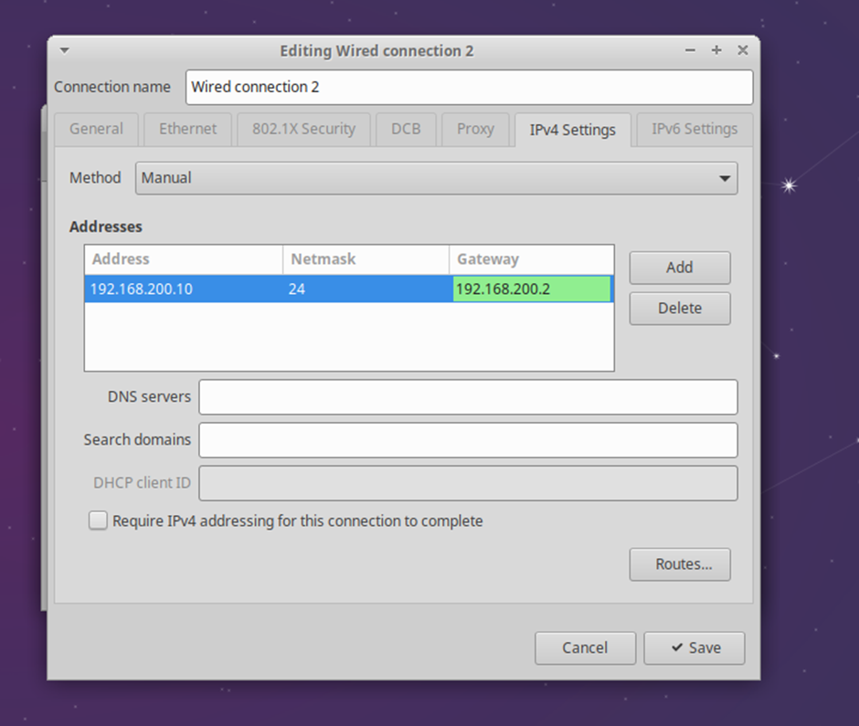Screen dimensions: 859x726
Task: Switch to the General tab
Action: click(97, 129)
